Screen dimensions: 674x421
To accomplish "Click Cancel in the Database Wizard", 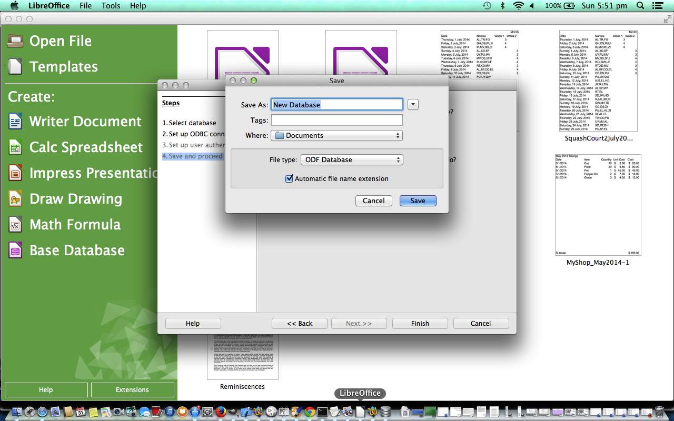I will point(481,324).
